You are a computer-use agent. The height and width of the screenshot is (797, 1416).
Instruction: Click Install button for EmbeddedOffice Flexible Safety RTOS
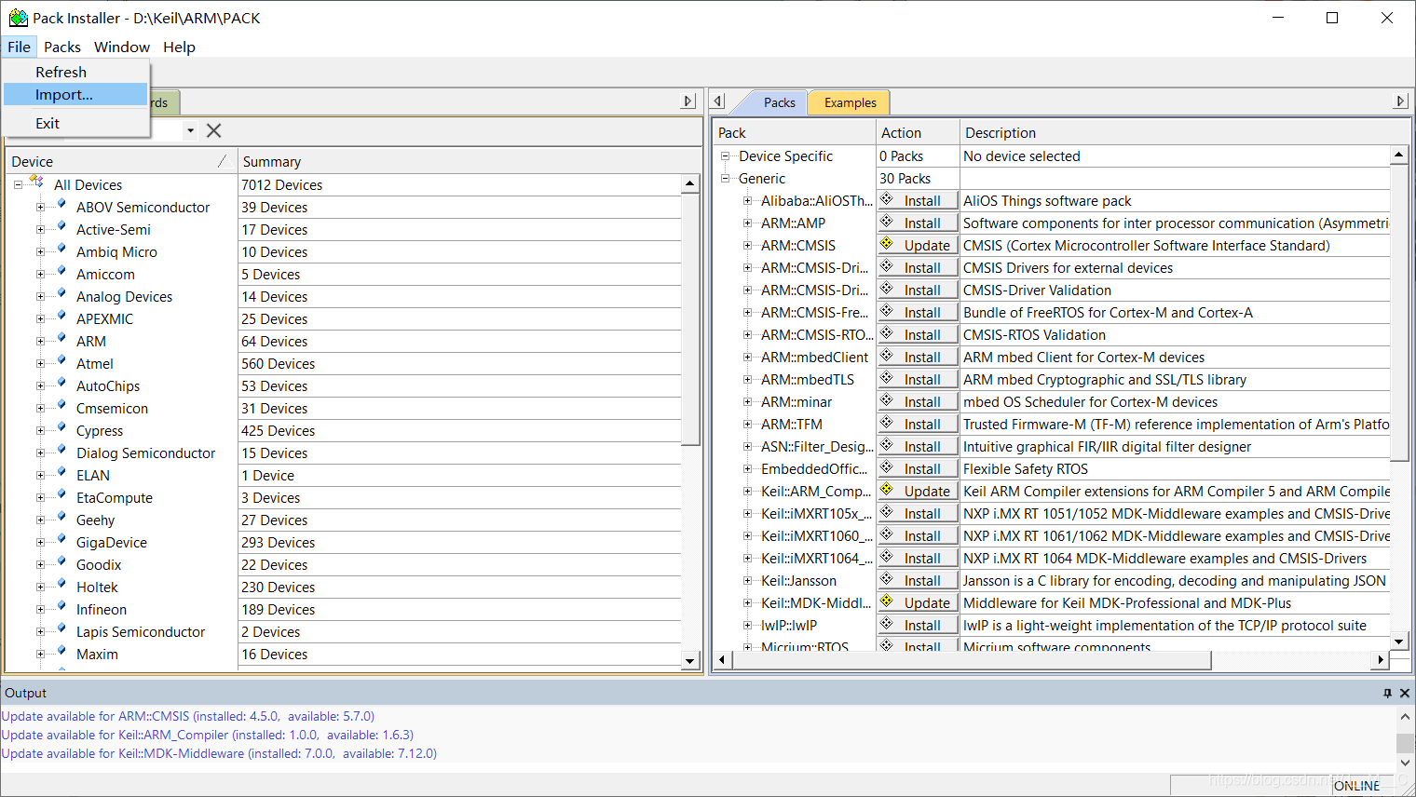click(918, 468)
